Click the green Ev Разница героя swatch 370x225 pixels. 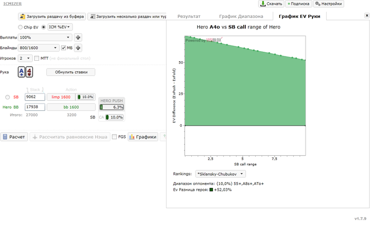(211, 190)
